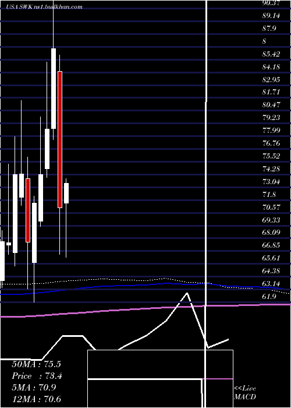Viewport: 291px width, 408px height.
Task: Click the tallest red candlestick body
Action: click(x=60, y=139)
